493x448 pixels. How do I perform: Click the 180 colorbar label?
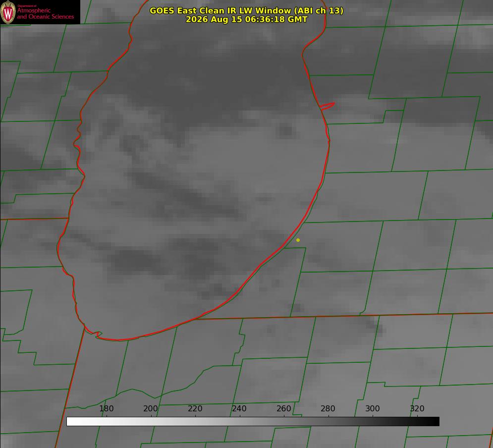(x=106, y=408)
